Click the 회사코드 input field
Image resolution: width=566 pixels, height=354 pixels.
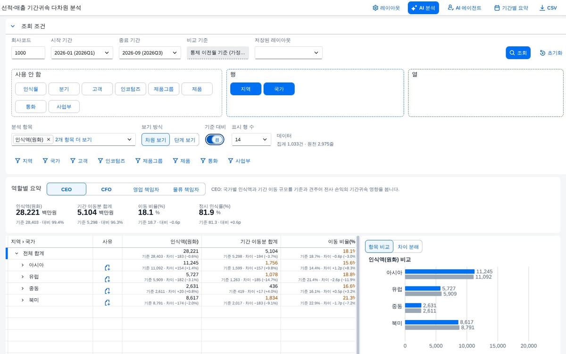point(28,53)
